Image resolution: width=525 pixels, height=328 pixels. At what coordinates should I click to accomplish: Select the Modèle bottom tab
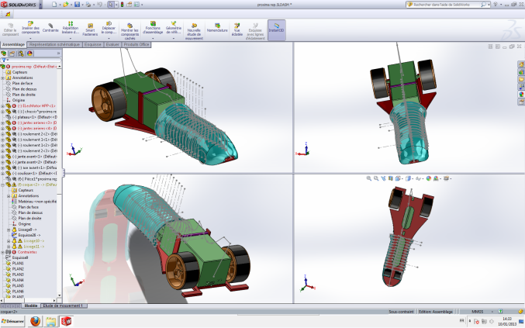pyautogui.click(x=31, y=306)
